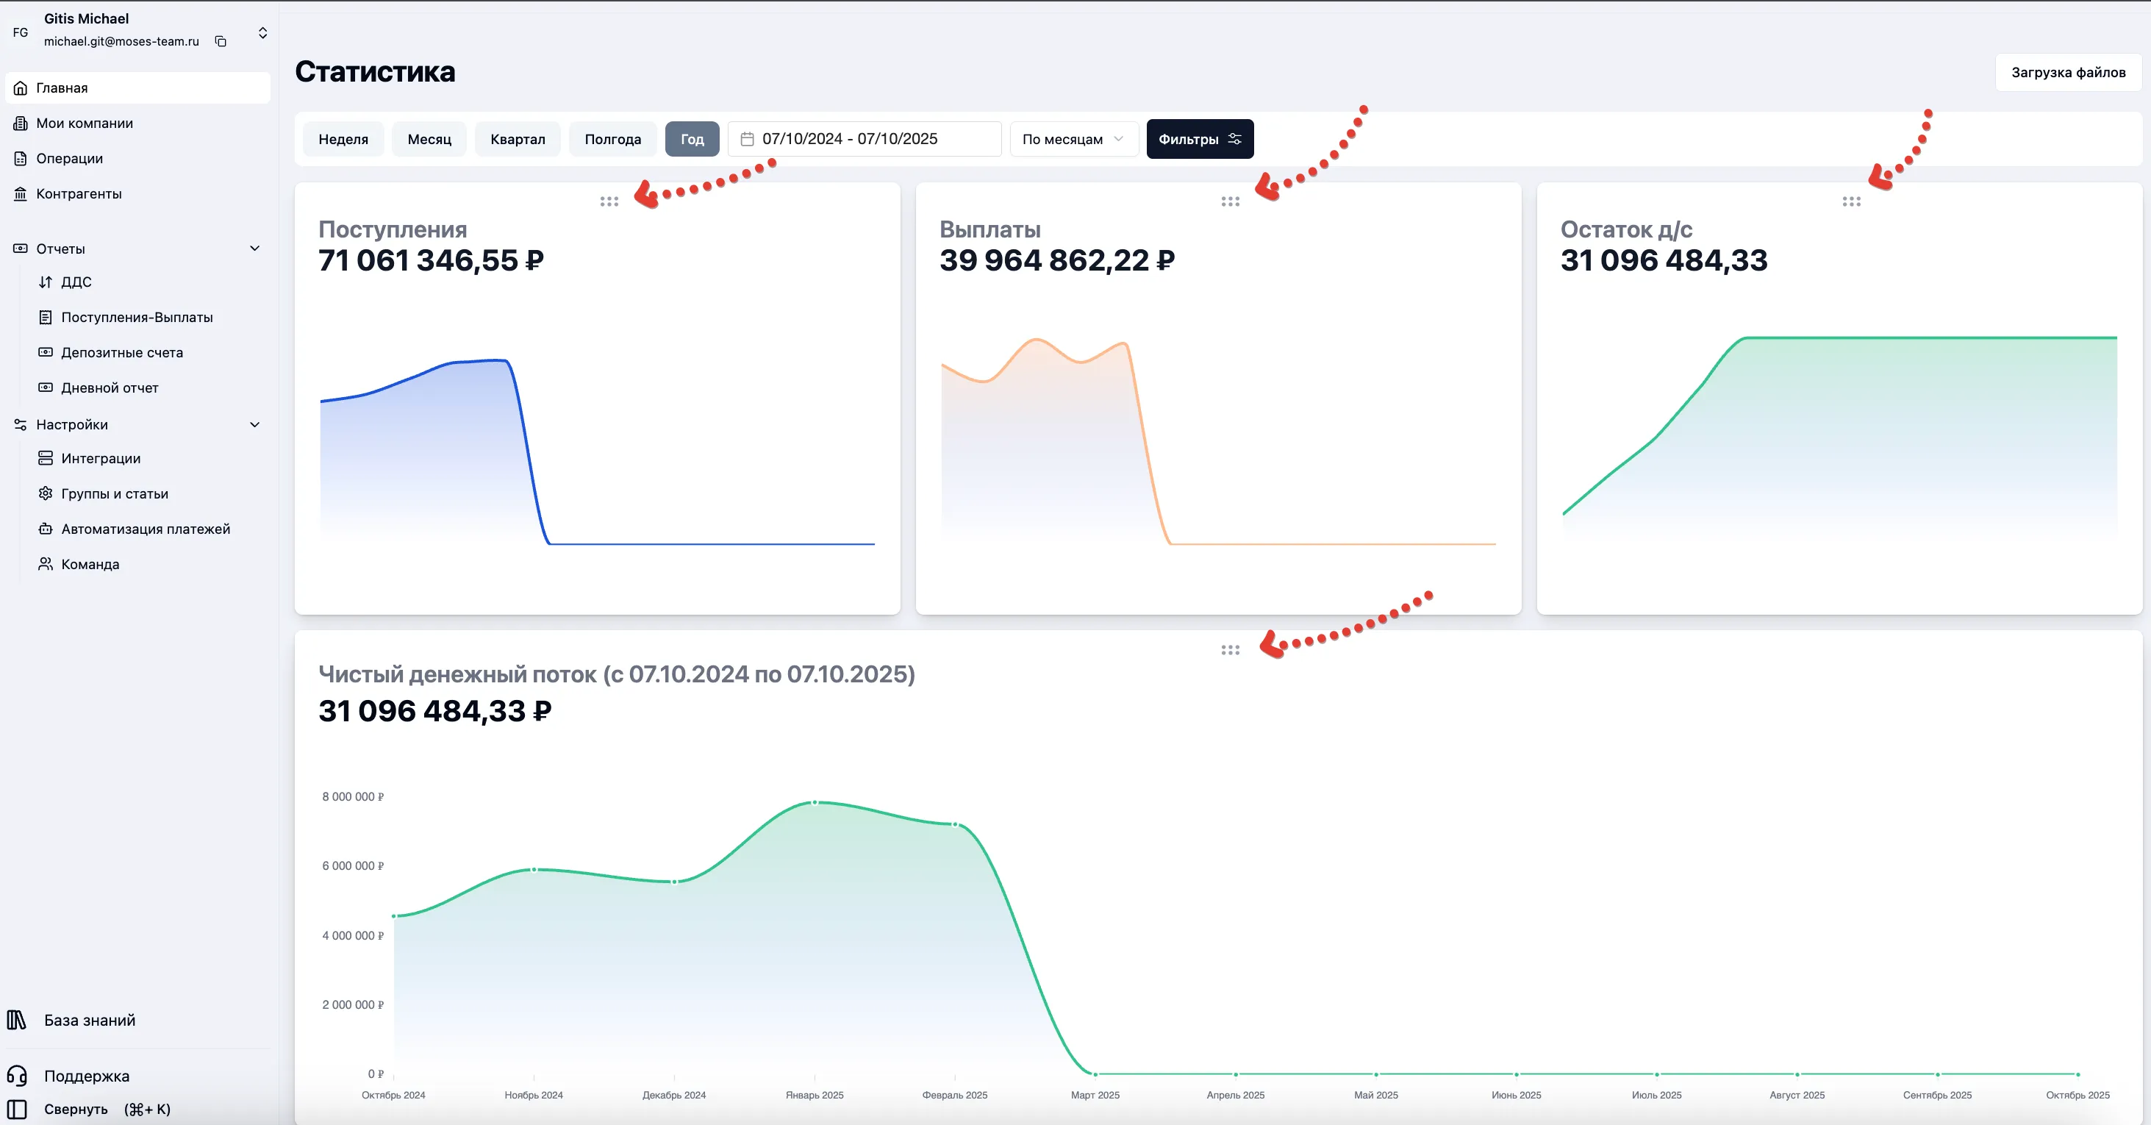Screen dimensions: 2151x1125
Task: Click the Ноябрь 2024 data point on chart
Action: point(534,869)
